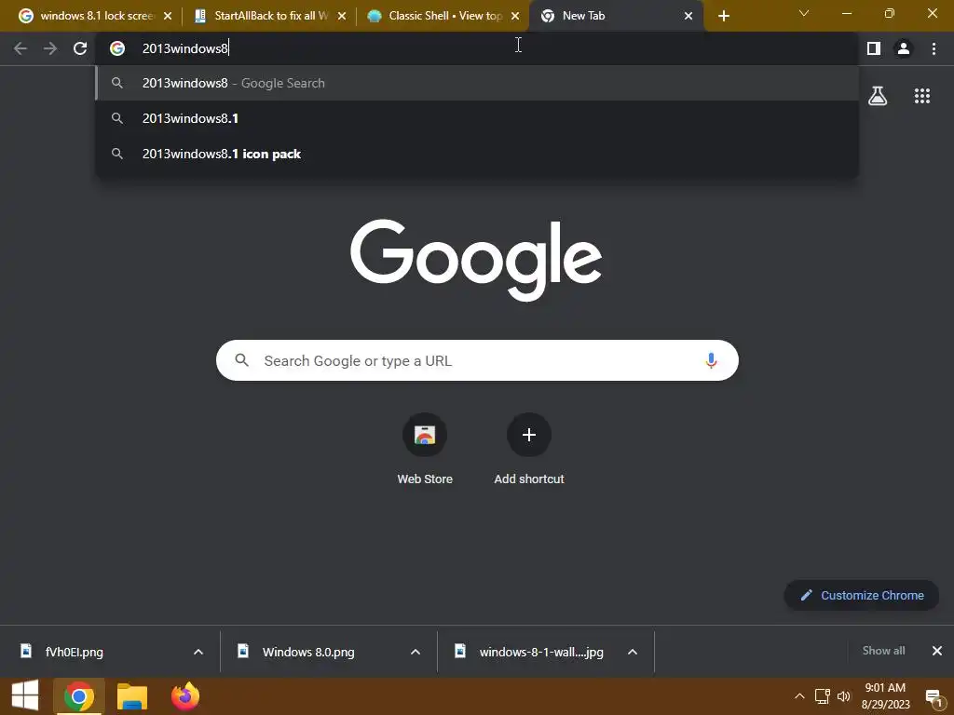Open the Chrome profile avatar icon

pos(904,48)
